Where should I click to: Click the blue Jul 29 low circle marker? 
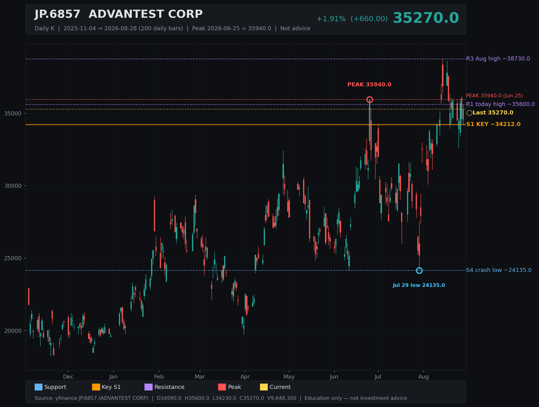tap(419, 270)
